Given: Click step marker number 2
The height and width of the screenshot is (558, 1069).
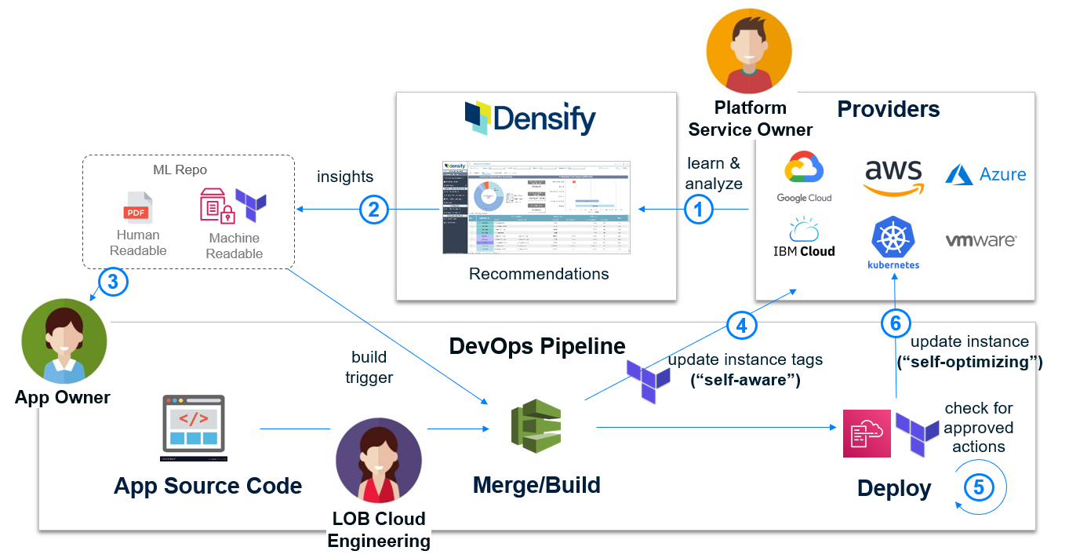Looking at the screenshot, I should (x=374, y=210).
